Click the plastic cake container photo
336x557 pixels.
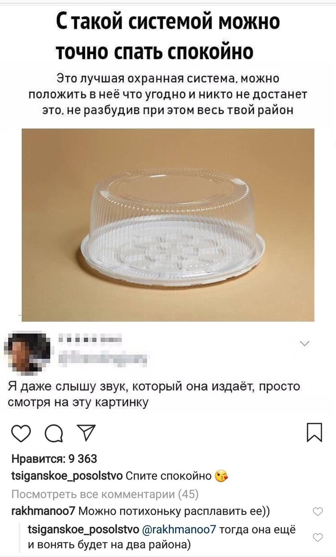pos(168,225)
